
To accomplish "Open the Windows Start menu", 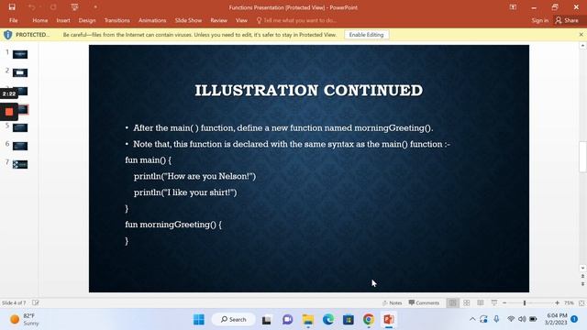I will 199,320.
